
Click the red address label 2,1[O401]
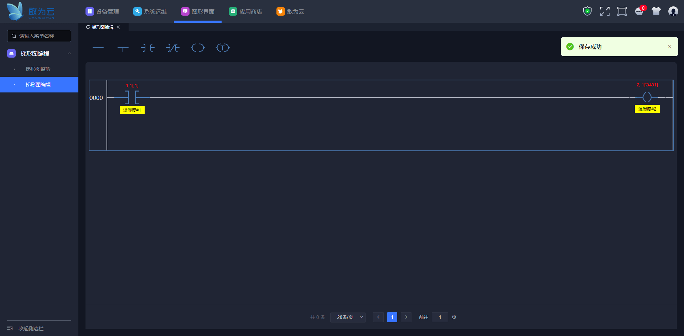coord(647,85)
